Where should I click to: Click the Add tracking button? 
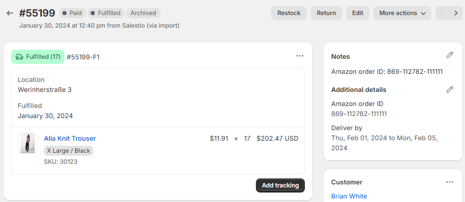[x=280, y=185]
